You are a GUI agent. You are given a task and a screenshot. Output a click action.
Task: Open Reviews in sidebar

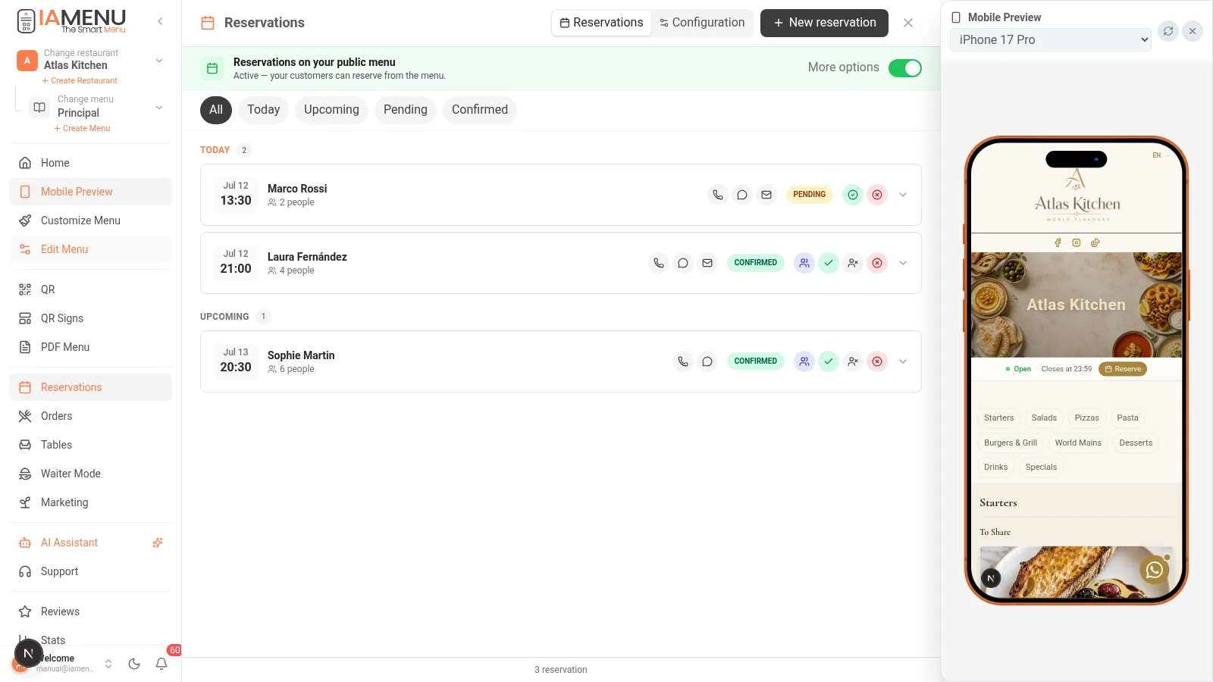pyautogui.click(x=91, y=612)
